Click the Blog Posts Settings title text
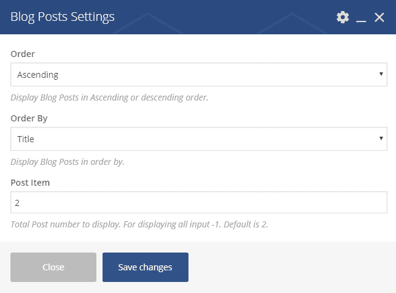The width and height of the screenshot is (396, 293). point(63,17)
